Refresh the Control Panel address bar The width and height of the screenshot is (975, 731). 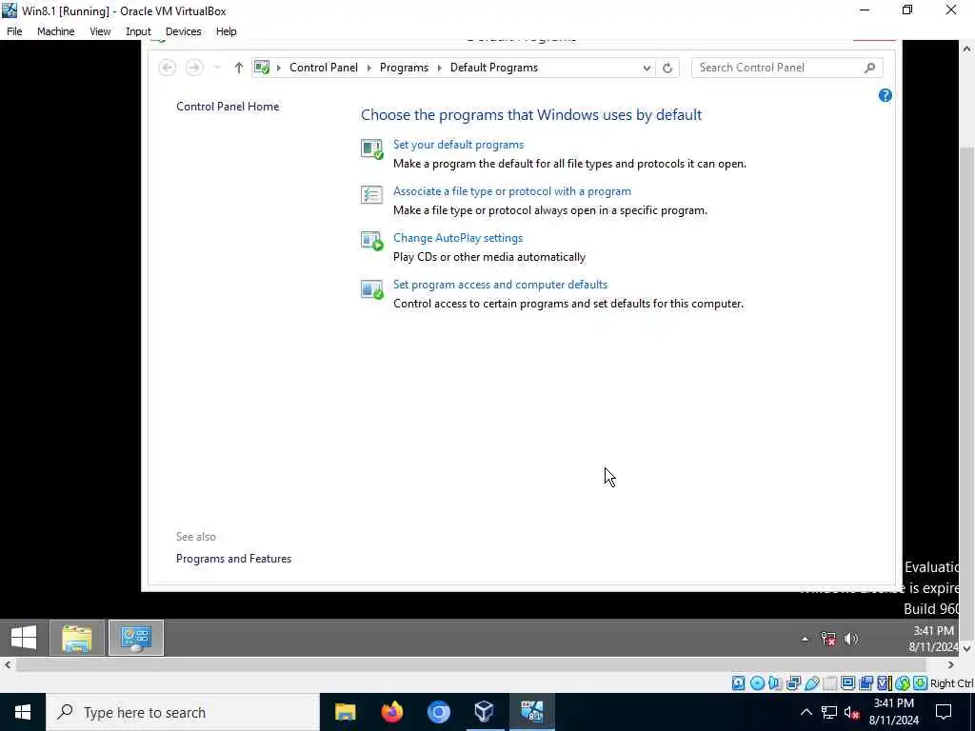[x=667, y=68]
